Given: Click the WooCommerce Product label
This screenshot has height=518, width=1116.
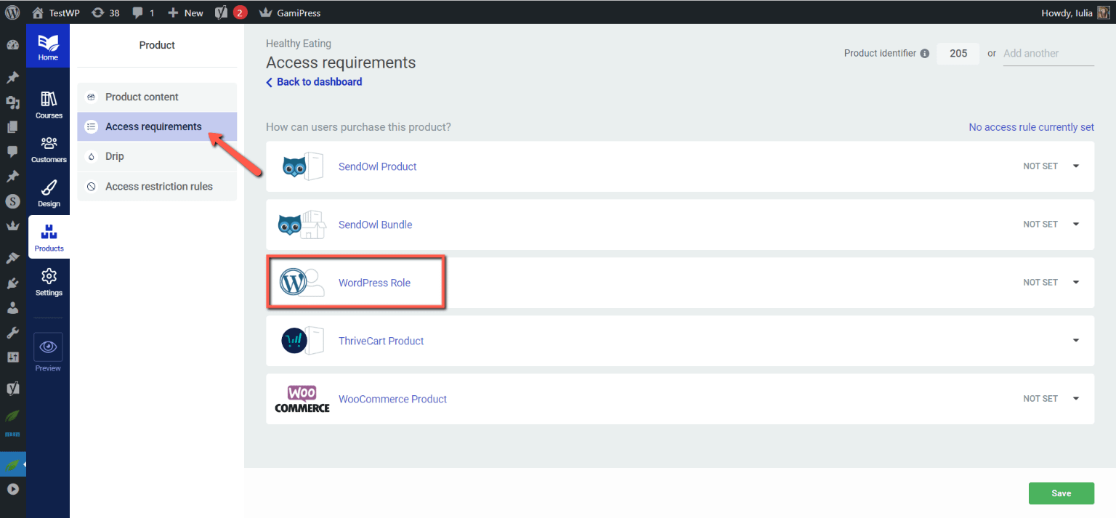Looking at the screenshot, I should click(392, 399).
